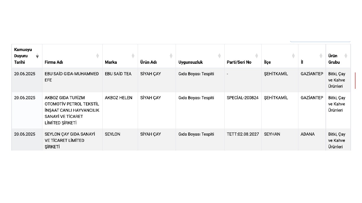This screenshot has width=362, height=203.
Task: Click sort icon in İl column
Action: [321, 56]
